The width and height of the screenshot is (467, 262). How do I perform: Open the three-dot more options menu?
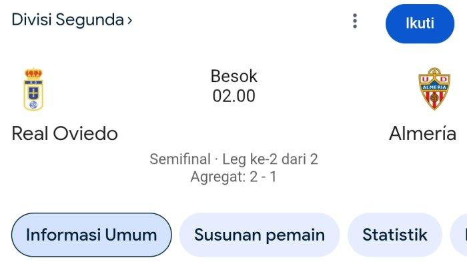354,21
